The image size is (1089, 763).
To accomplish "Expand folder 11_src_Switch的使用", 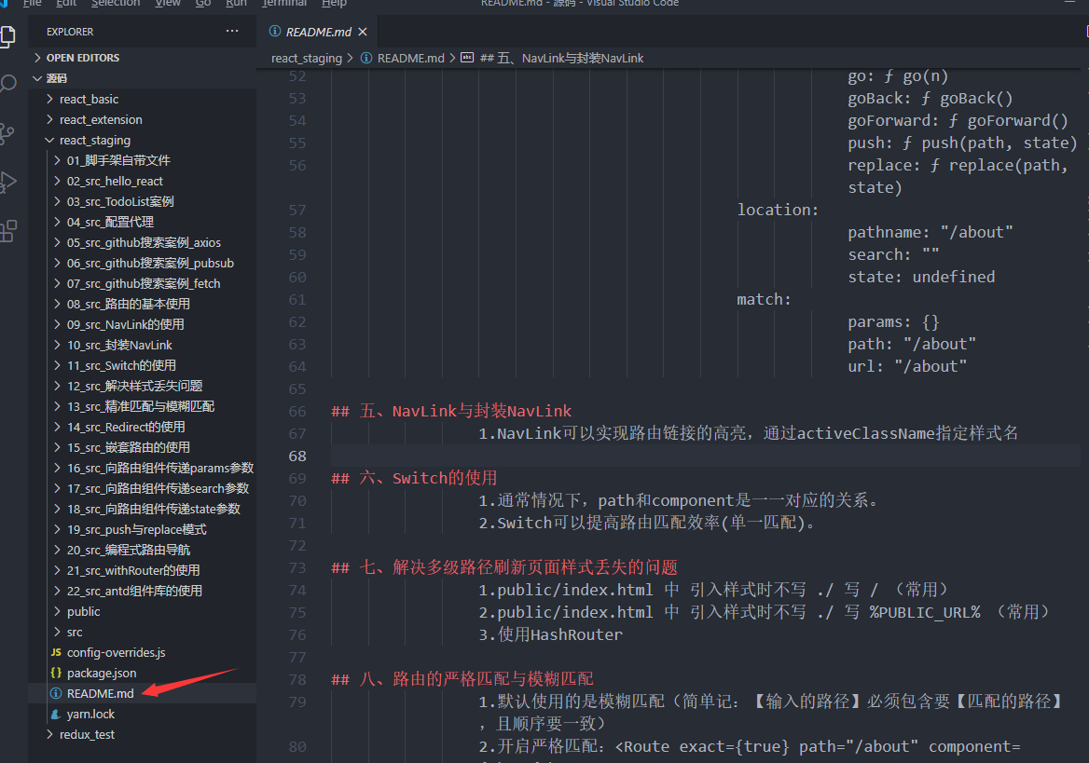I will coord(57,365).
